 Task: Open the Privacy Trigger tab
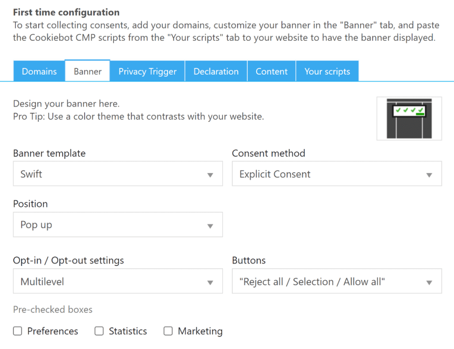147,71
